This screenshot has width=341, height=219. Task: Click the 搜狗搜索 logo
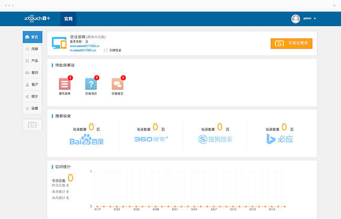(x=215, y=140)
